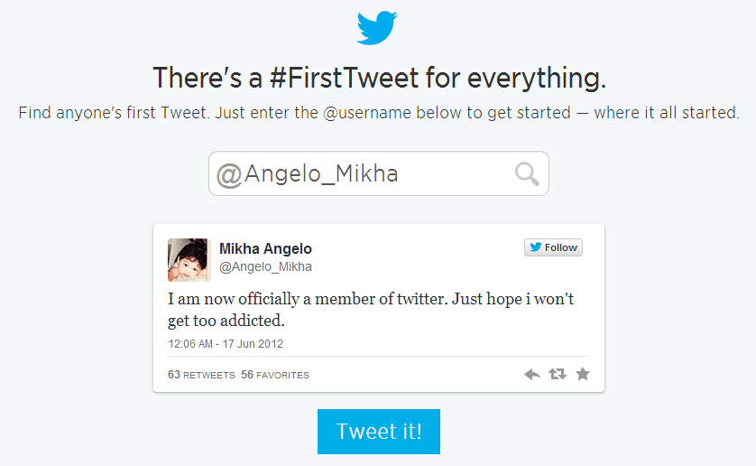This screenshot has height=466, width=756.
Task: Open Mikha Angelo's profile picture
Action: tap(189, 260)
